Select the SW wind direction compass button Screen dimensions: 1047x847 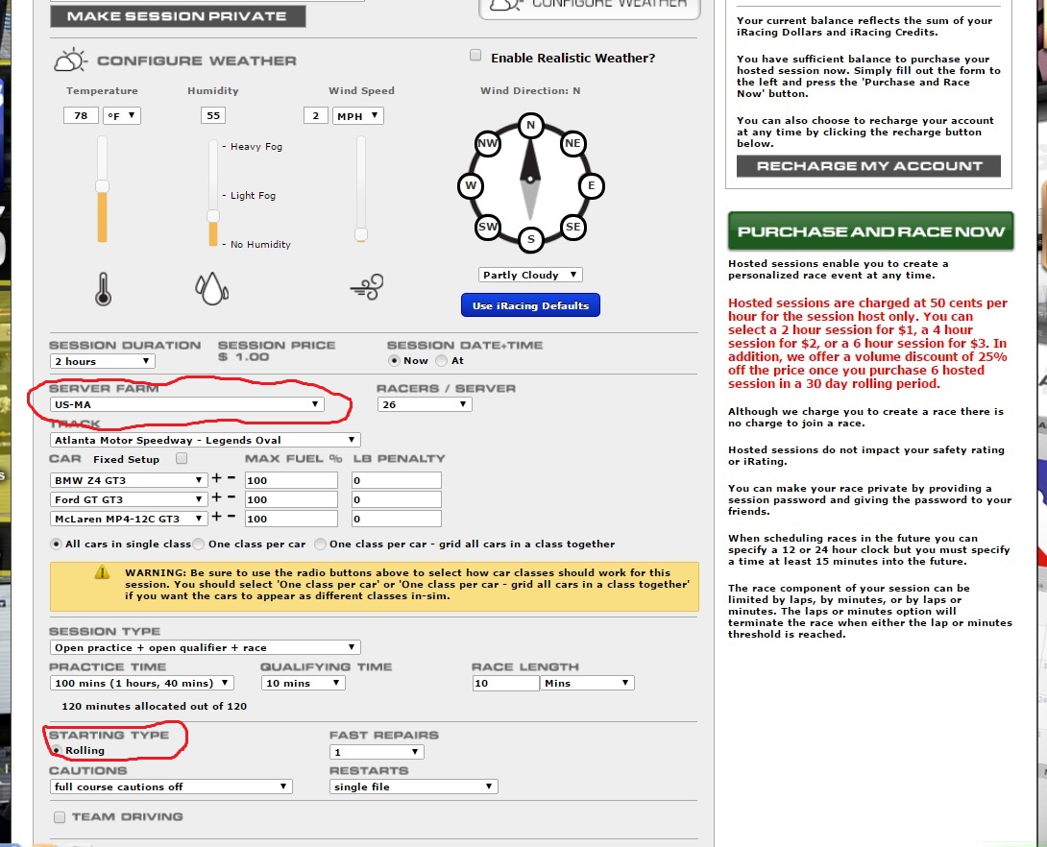pos(488,227)
